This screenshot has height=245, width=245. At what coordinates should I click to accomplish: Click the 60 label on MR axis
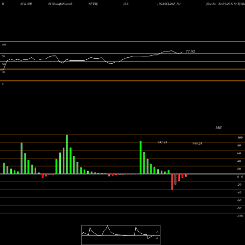pos(239,153)
